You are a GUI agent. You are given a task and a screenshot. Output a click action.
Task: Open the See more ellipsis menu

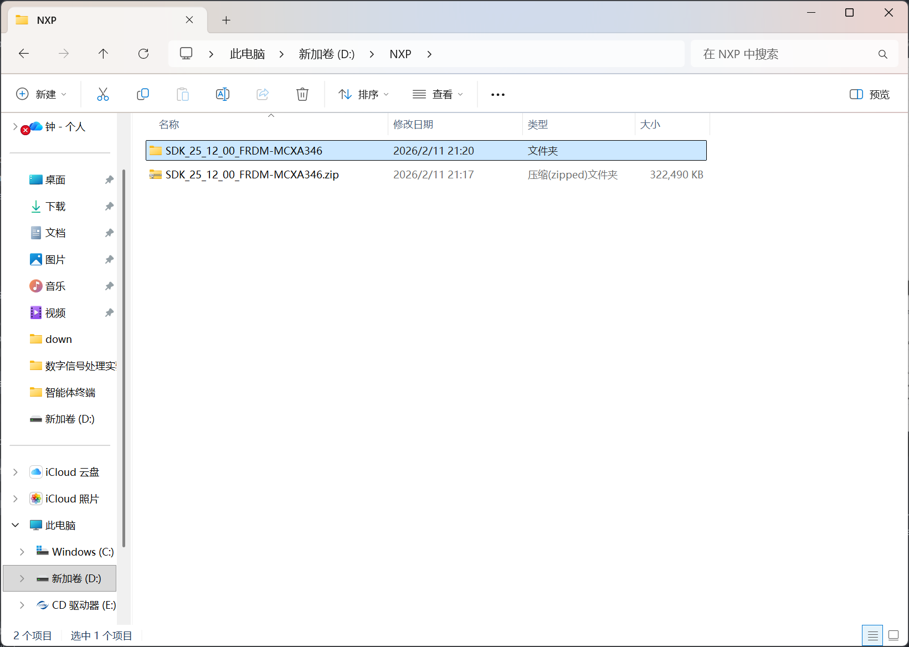point(498,95)
